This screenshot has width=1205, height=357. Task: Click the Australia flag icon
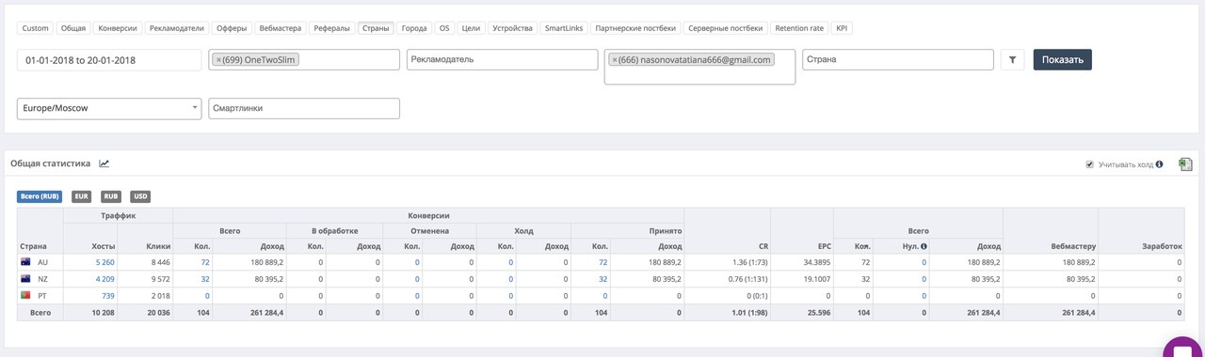[x=25, y=262]
